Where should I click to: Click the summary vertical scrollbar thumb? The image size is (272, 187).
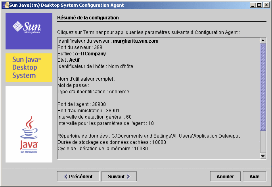coord(263,87)
